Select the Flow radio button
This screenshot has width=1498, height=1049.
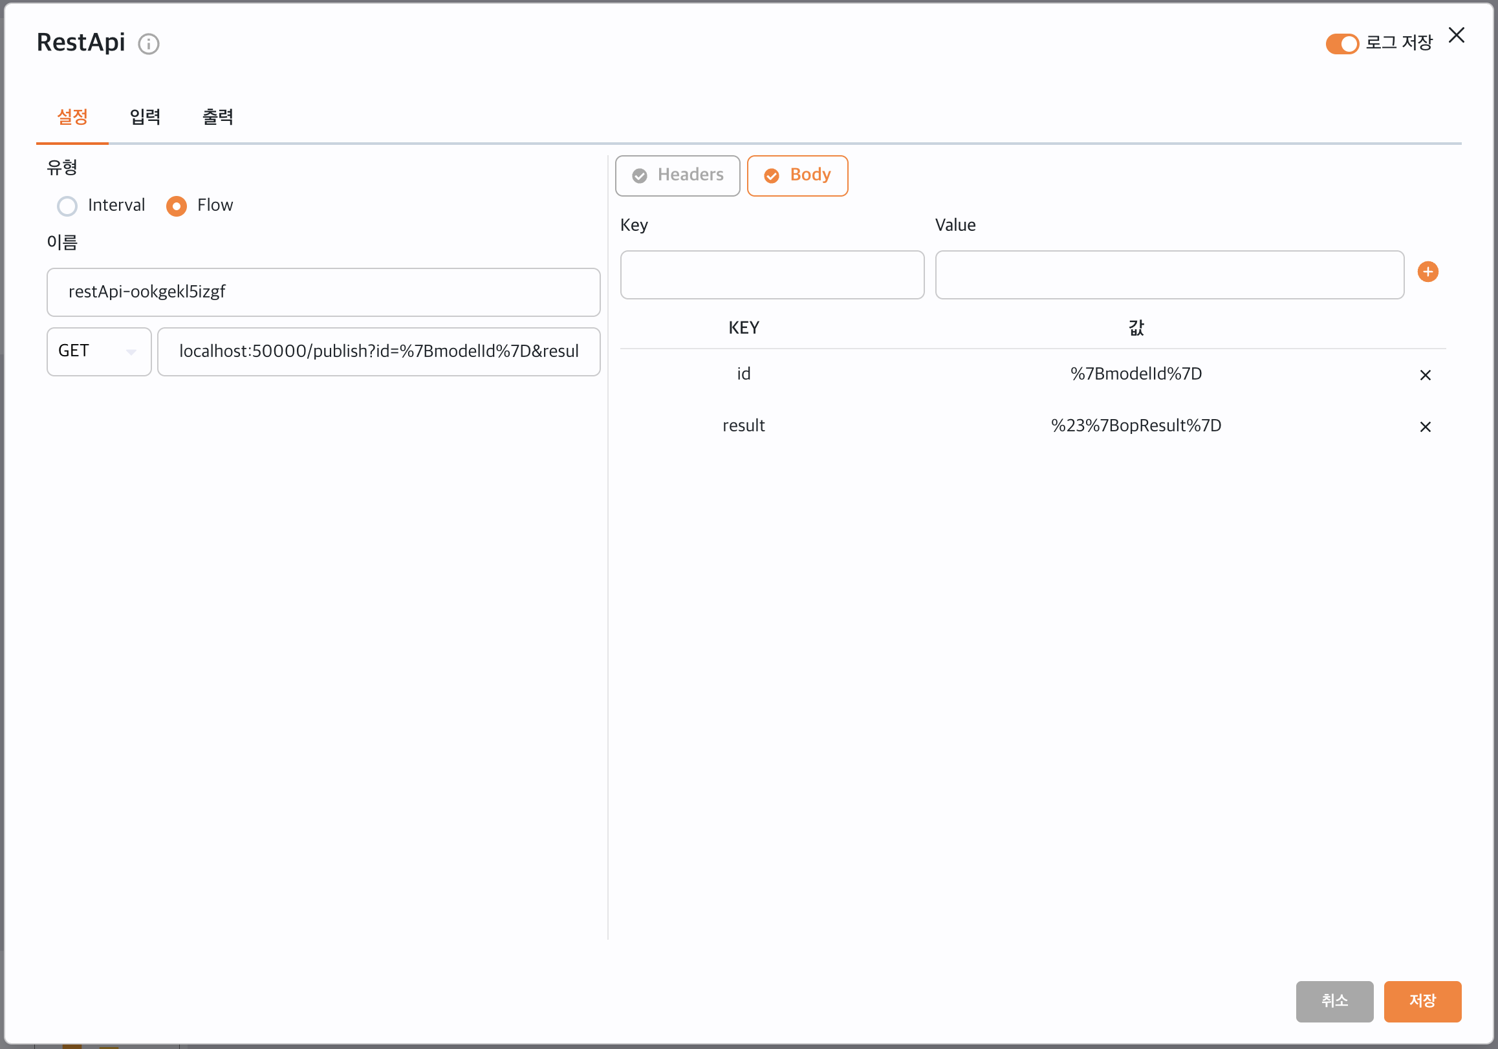pos(176,206)
